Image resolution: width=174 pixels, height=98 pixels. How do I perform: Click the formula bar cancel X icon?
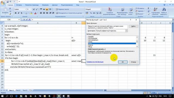pyautogui.click(x=24, y=20)
